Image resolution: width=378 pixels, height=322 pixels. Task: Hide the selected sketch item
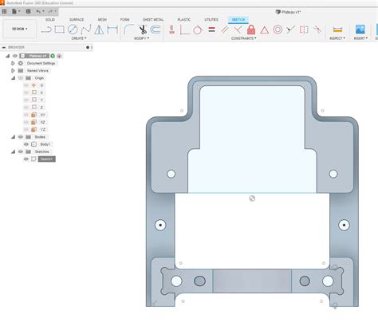pyautogui.click(x=26, y=159)
